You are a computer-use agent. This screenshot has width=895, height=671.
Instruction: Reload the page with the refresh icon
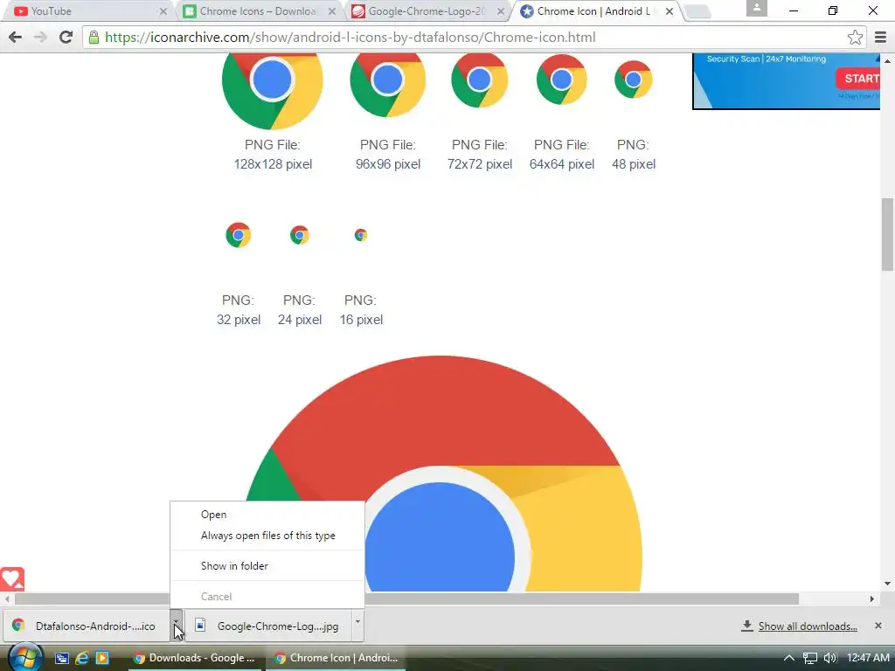pyautogui.click(x=66, y=37)
